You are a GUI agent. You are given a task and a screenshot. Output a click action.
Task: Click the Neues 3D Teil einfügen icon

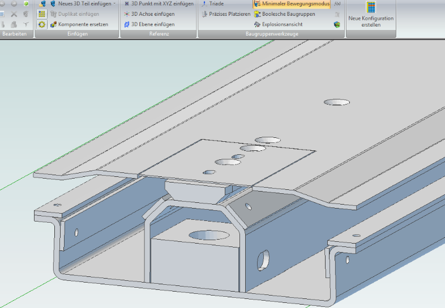click(53, 3)
